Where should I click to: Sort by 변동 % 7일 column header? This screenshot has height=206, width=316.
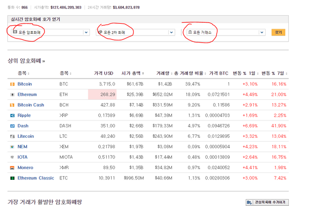point(274,73)
